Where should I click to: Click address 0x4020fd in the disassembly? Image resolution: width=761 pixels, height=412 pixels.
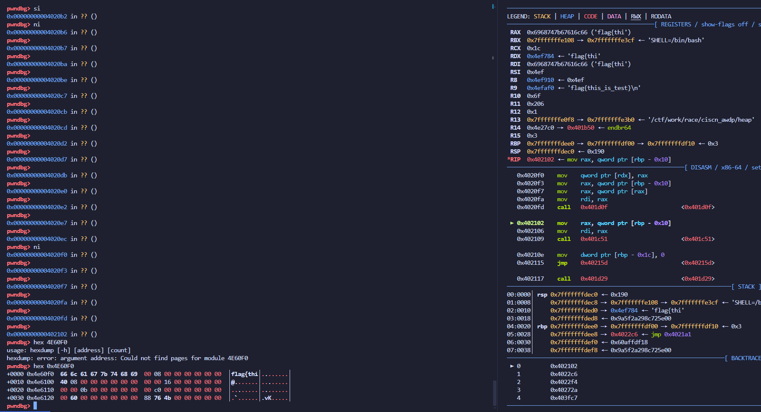(530, 207)
